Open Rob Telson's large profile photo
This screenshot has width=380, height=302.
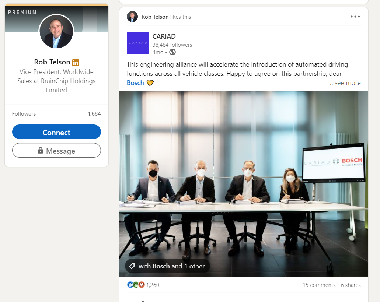click(56, 31)
